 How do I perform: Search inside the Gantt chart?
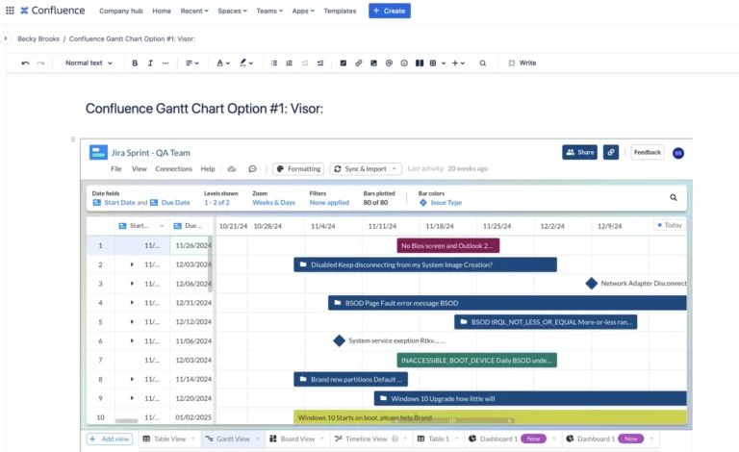674,198
